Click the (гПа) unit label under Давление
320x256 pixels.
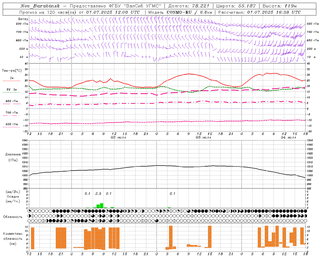(x=13, y=160)
